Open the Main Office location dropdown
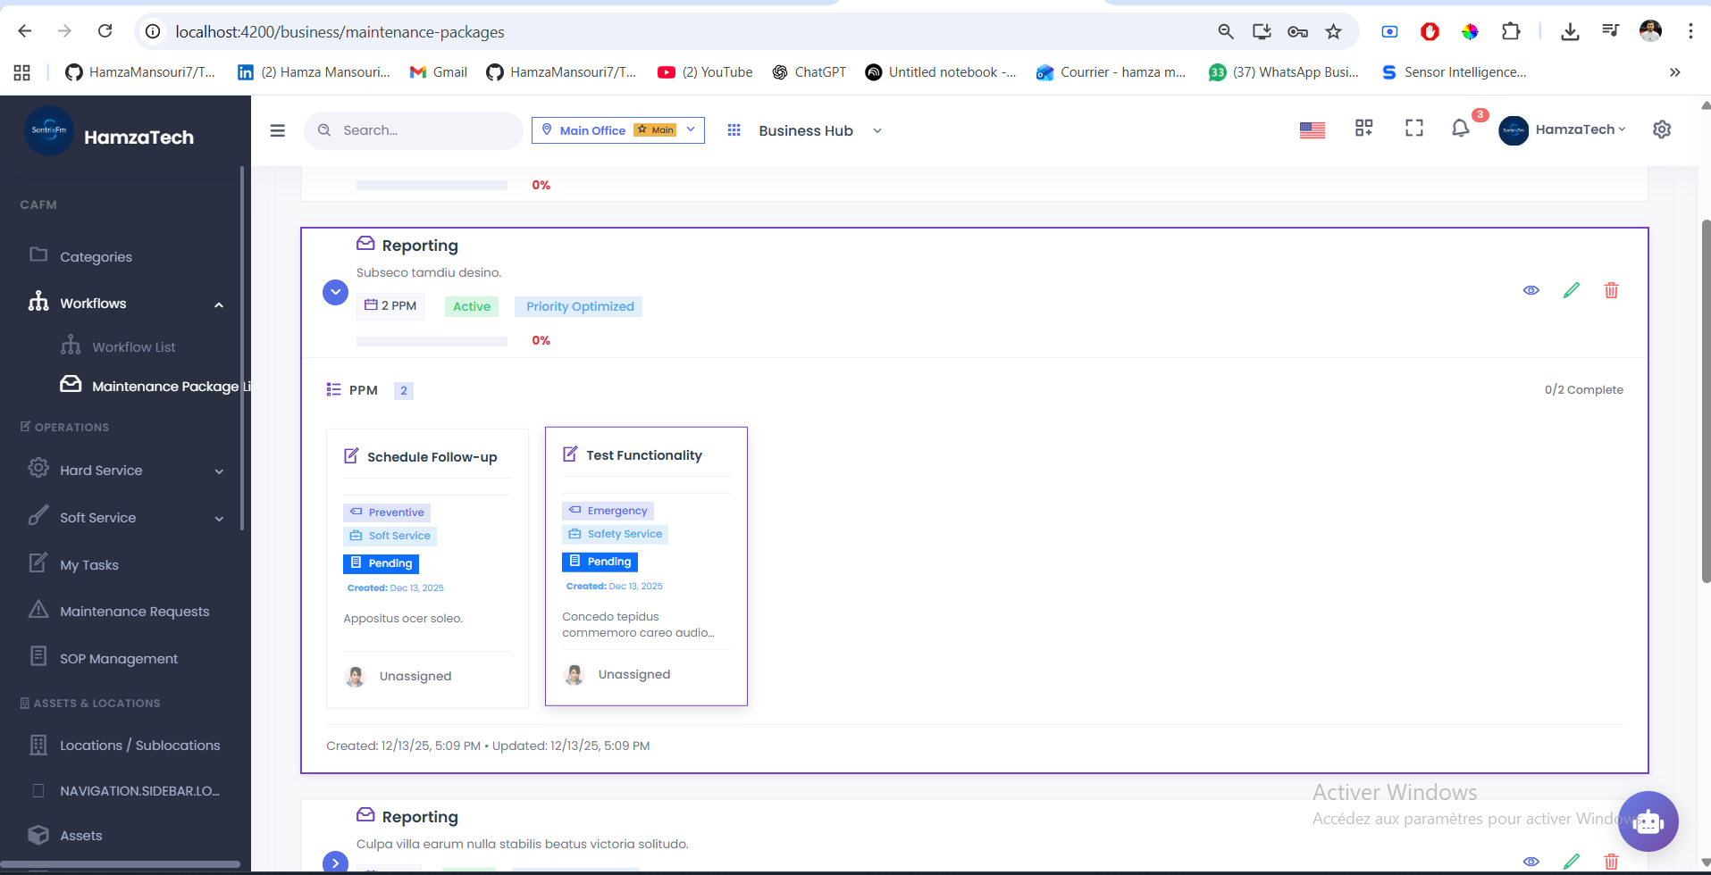The width and height of the screenshot is (1711, 875). tap(616, 129)
